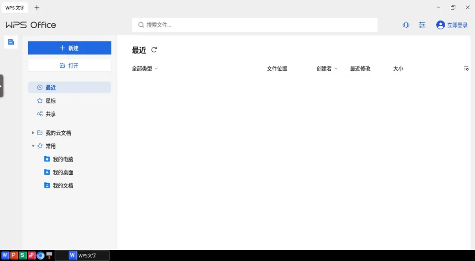Open the 全部类型 file type filter dropdown

tap(145, 69)
